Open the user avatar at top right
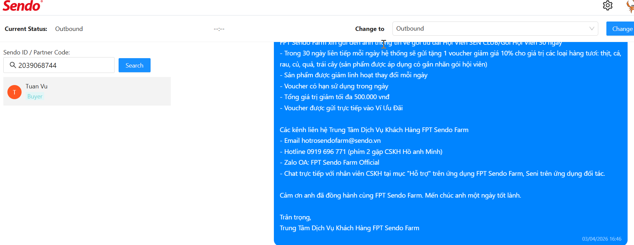 click(630, 6)
